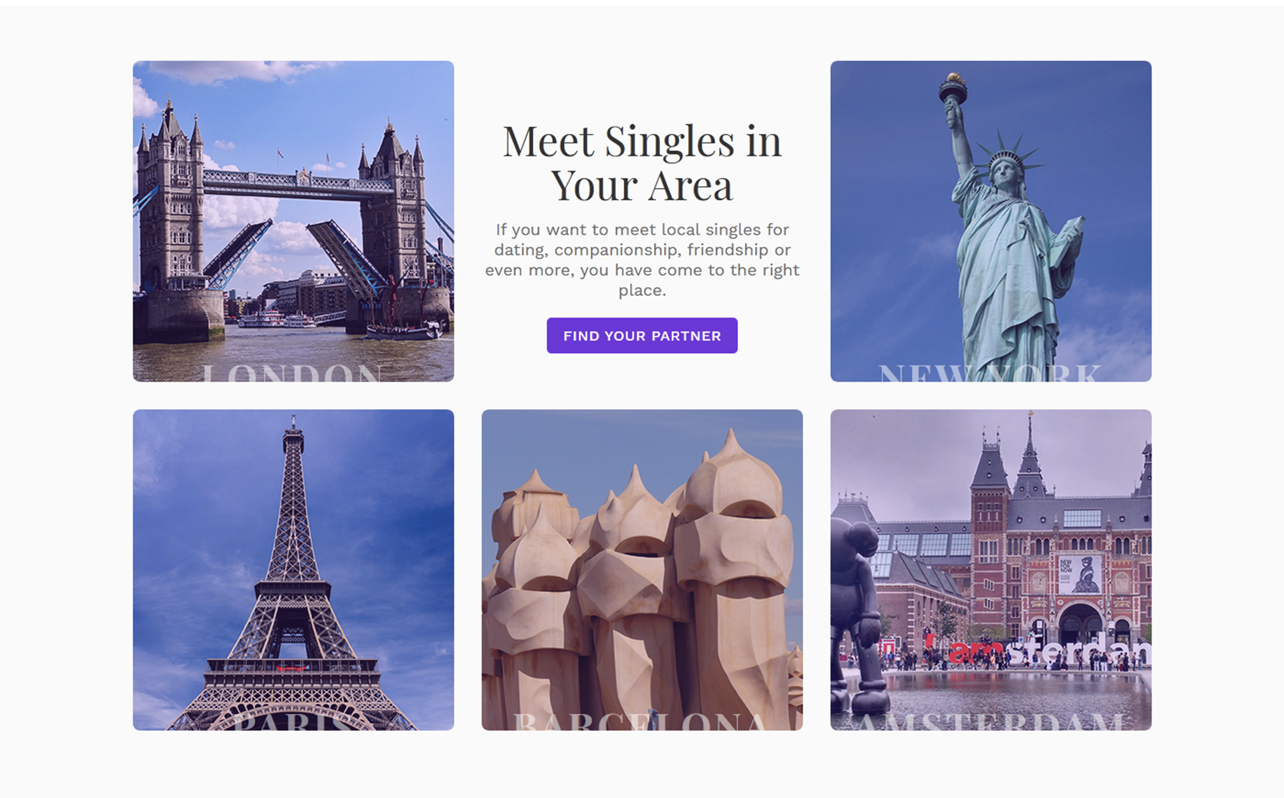Screen dimensions: 1284x798
Task: Click the PARIS caption text
Action: (x=291, y=722)
